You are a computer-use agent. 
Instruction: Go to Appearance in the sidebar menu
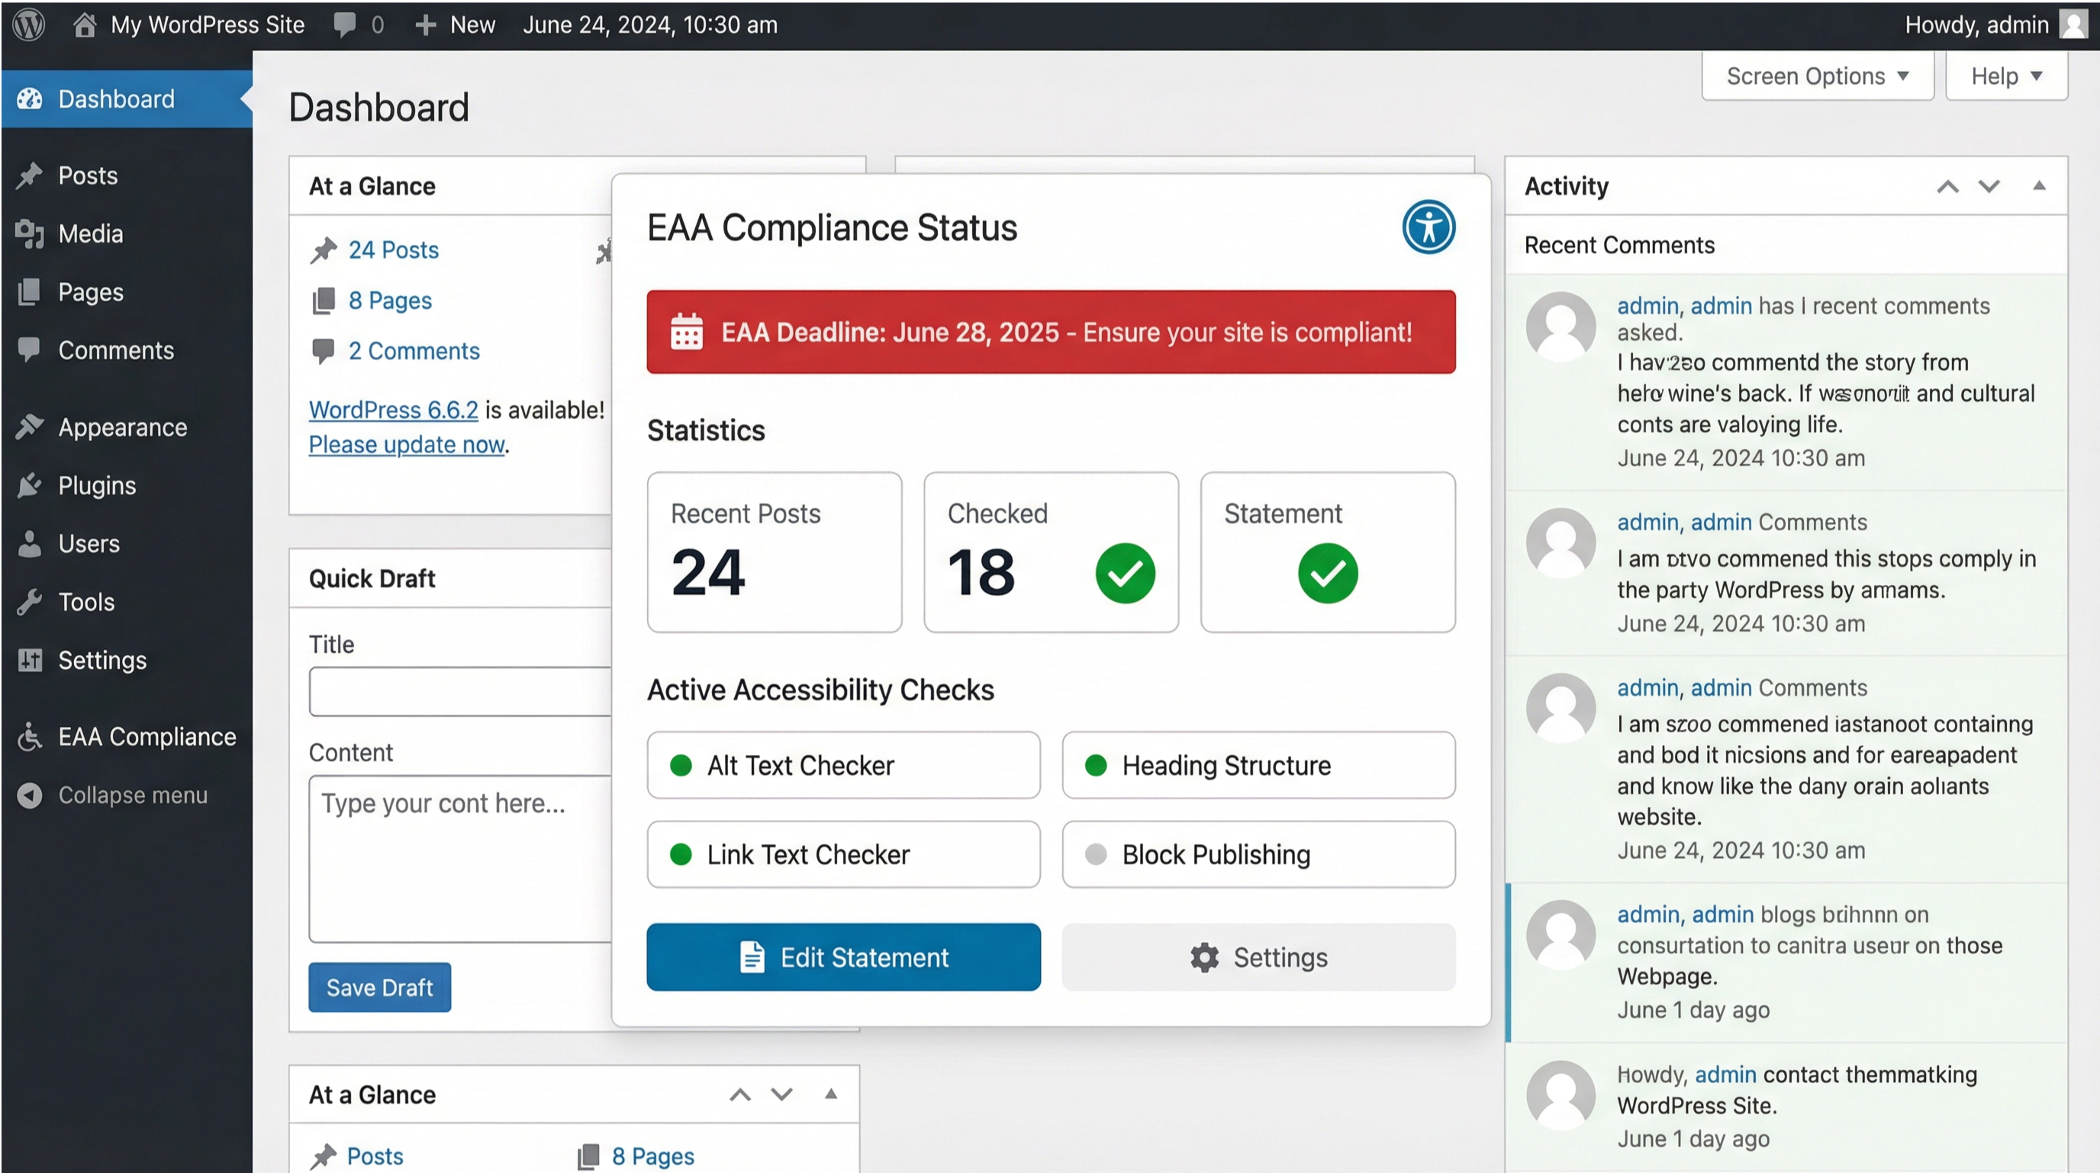click(122, 427)
